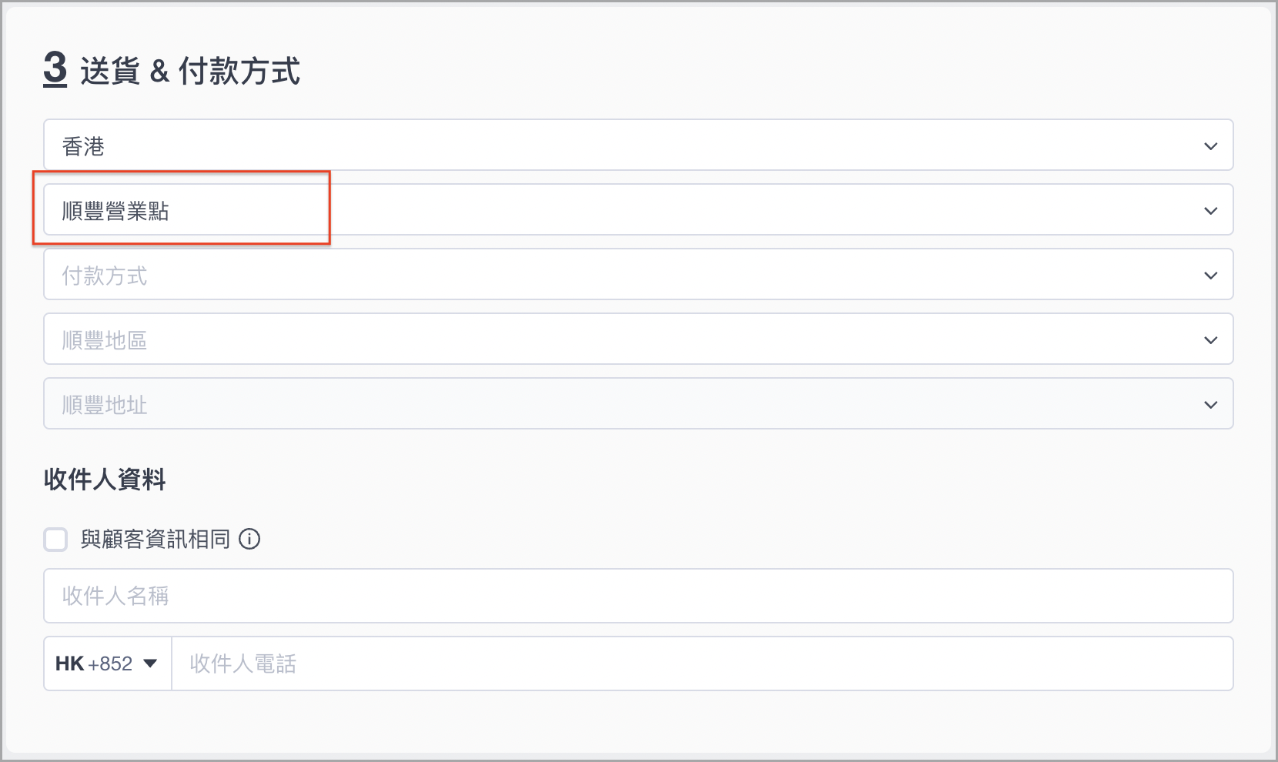
Task: Focus the 收件人名稱 input field
Action: pyautogui.click(x=638, y=596)
